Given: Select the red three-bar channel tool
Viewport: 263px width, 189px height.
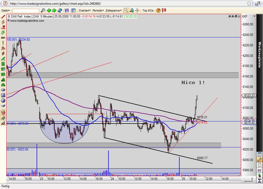Looking at the screenshot, I should click(3, 48).
